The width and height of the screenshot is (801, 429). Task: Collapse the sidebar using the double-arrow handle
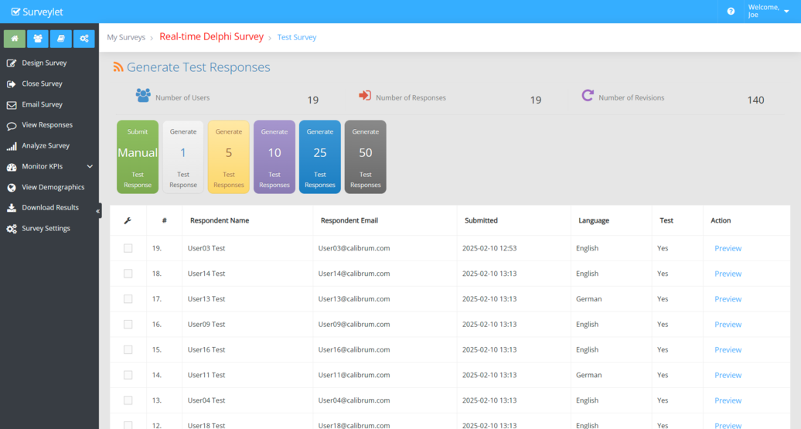98,210
